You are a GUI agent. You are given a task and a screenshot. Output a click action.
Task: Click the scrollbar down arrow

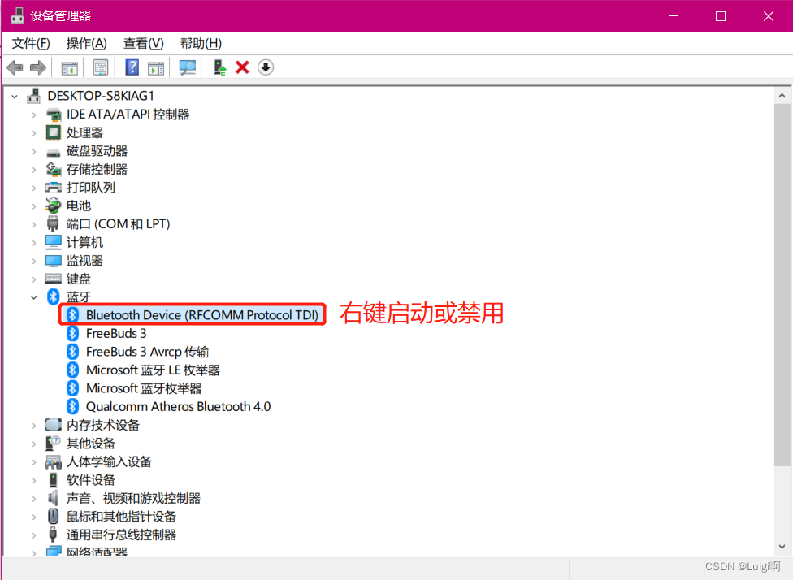(x=782, y=546)
